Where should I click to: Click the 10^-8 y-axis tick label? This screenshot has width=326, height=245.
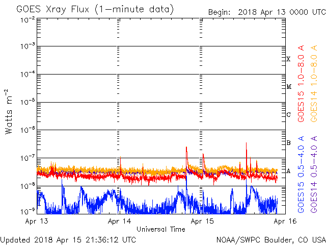[x=28, y=186]
